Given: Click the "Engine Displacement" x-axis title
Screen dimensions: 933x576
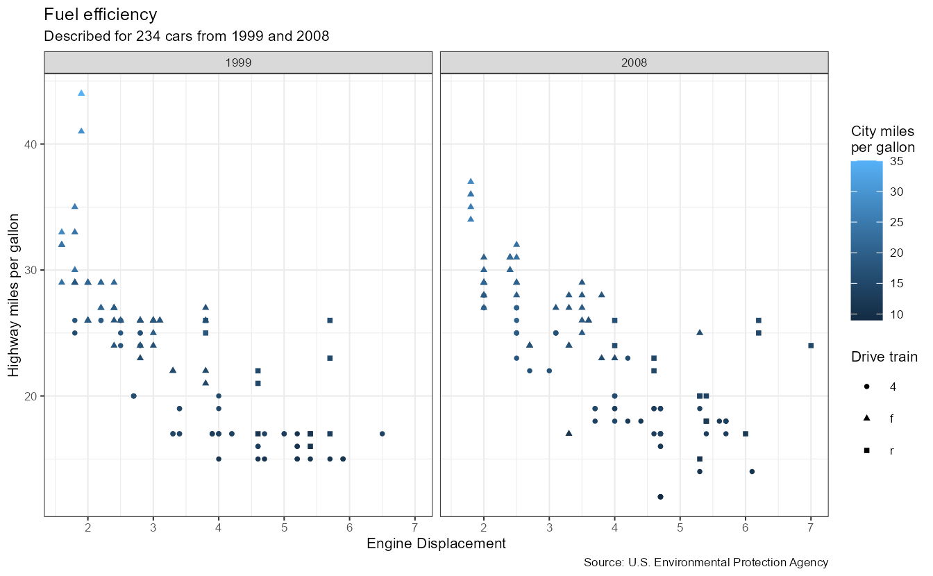Looking at the screenshot, I should click(x=436, y=543).
